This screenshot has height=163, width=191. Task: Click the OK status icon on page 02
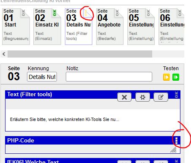coord(55,13)
